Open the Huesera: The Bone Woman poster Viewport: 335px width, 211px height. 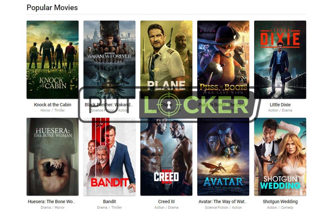pos(52,157)
